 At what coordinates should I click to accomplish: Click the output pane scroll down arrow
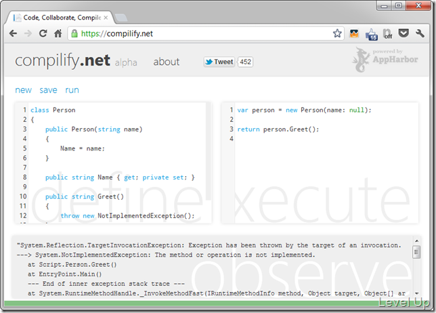pos(416,293)
